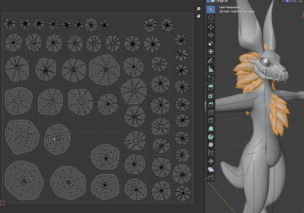Expand the UV editor sidebar arrow
Screen dimensions: 304x213
coord(203,9)
